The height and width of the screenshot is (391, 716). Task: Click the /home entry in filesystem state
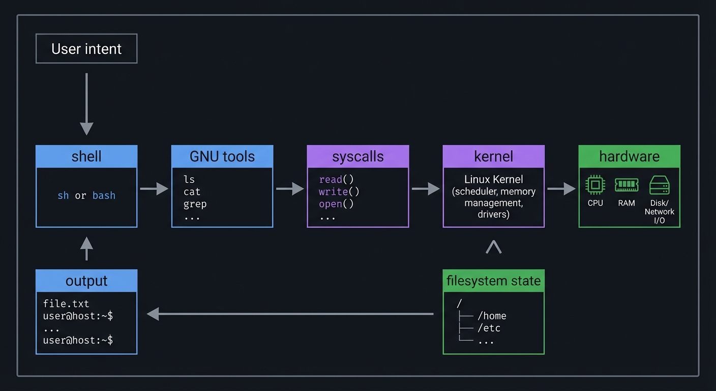click(492, 316)
